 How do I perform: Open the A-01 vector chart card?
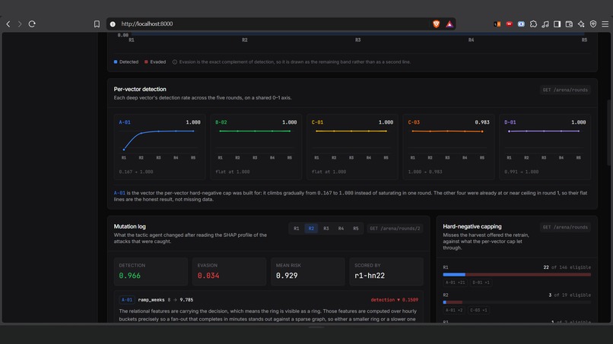point(160,147)
